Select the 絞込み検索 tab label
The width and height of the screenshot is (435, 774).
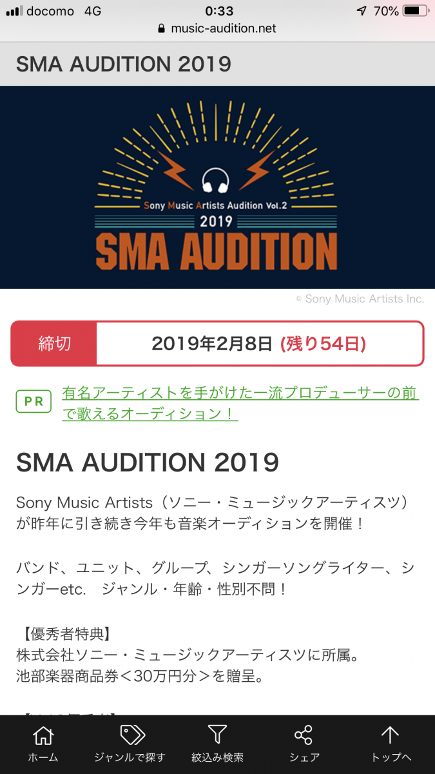[217, 757]
